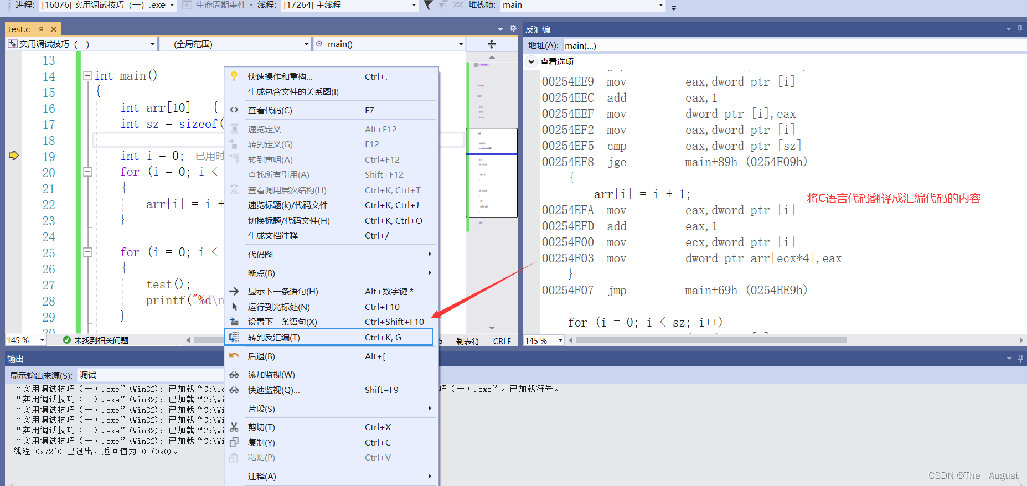
Task: Open the disassembly 145 % zoom dropdown
Action: point(560,340)
